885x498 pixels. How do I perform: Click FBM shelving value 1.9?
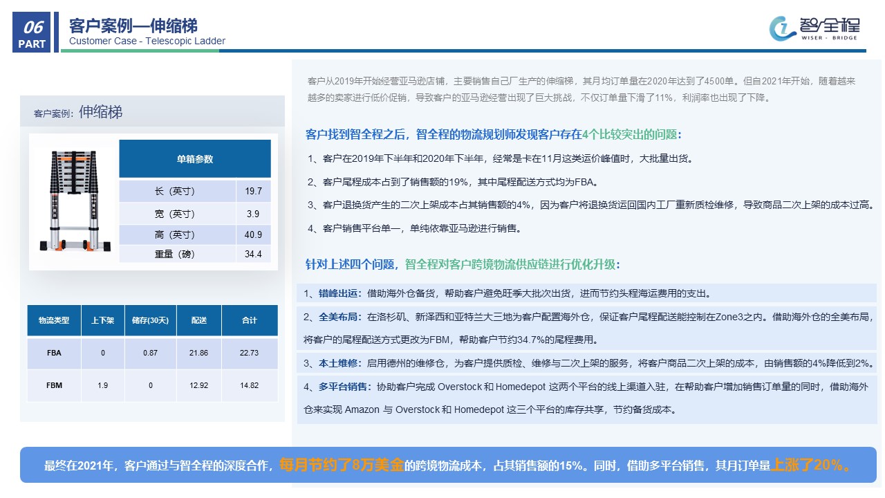click(103, 385)
